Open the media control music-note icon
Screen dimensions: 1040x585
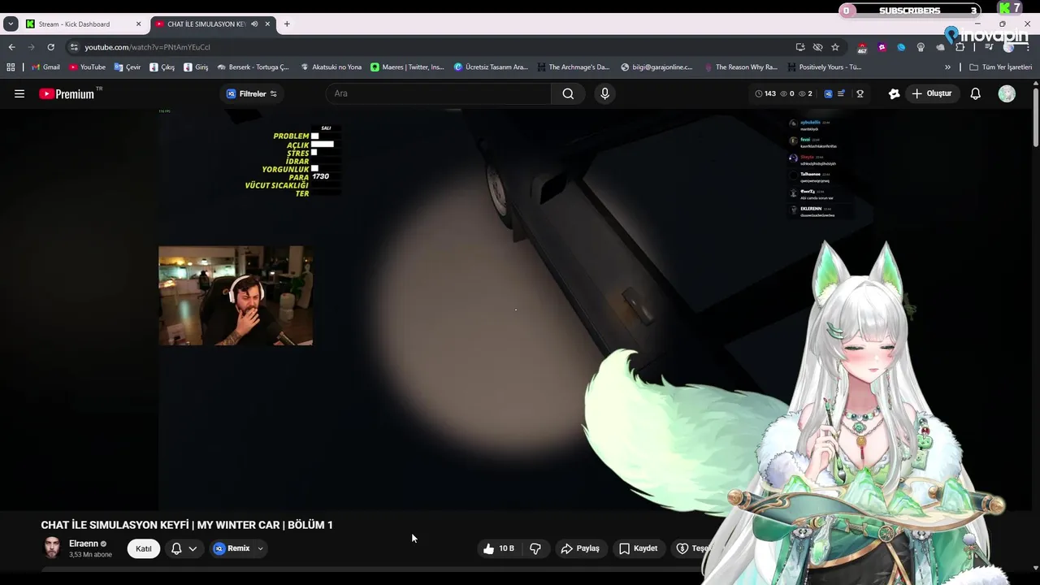tap(989, 47)
